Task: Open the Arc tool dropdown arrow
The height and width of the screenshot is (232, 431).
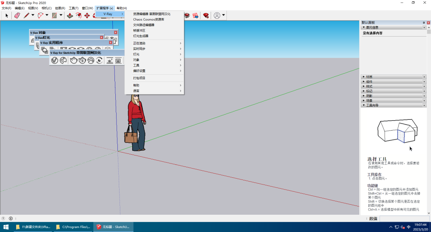Action: pyautogui.click(x=47, y=16)
